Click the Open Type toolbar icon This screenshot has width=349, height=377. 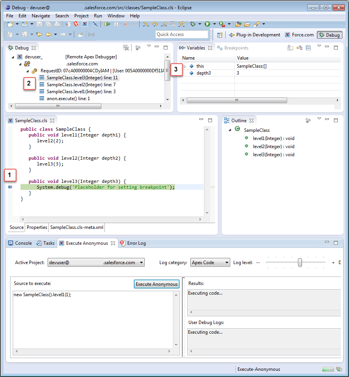coord(238,24)
